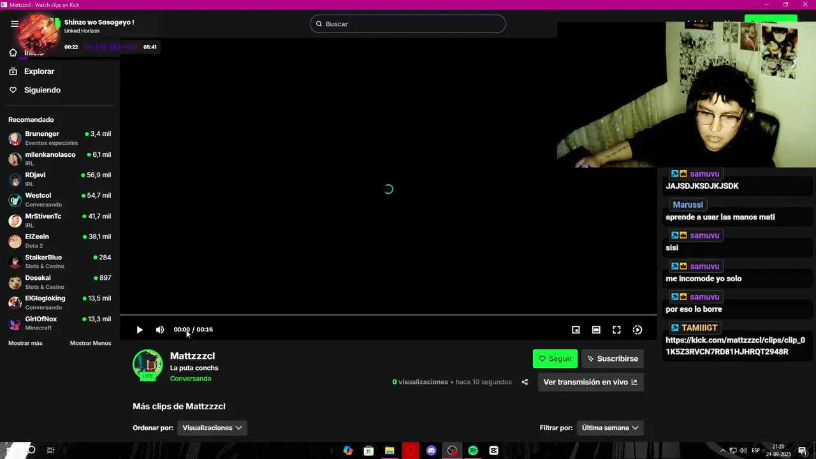Open milenkanolasco recommended channel

[x=60, y=159]
